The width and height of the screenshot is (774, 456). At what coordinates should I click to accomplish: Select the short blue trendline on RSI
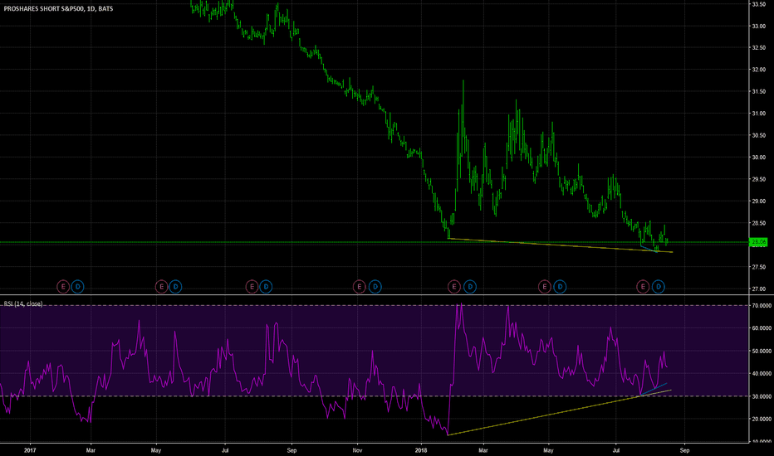point(654,389)
